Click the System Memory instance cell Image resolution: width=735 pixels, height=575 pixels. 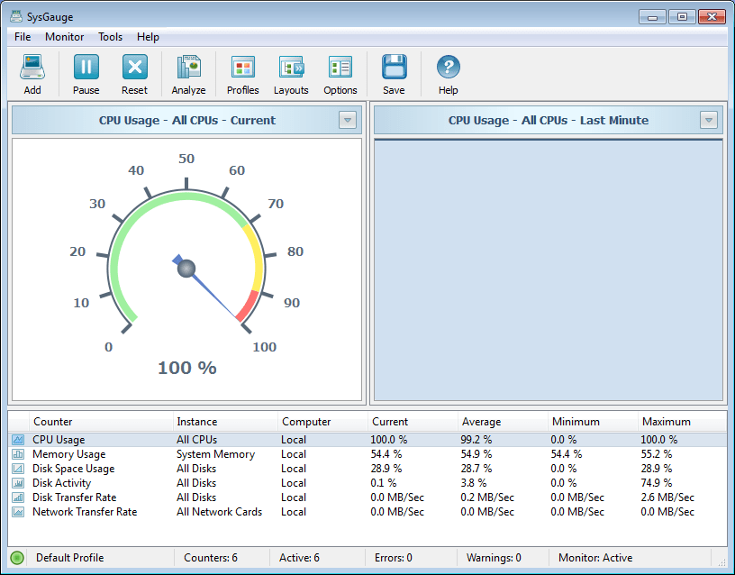point(215,454)
